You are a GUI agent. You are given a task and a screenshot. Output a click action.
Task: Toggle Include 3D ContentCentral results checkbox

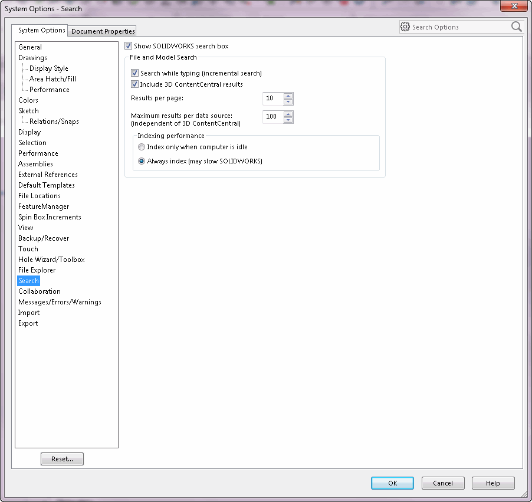134,84
